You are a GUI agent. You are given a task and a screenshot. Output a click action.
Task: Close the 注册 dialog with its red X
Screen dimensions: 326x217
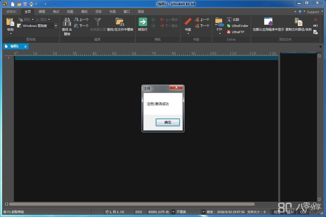[176, 87]
